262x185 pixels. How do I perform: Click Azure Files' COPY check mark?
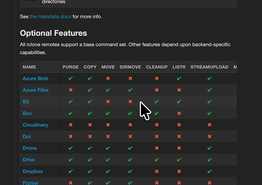[90, 90]
